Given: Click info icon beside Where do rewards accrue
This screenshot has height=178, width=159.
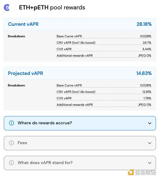Looking at the screenshot, I should 12,123.
